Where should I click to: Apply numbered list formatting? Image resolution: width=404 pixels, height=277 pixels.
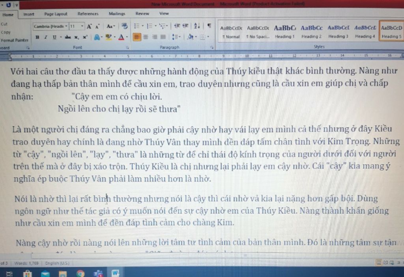[150, 26]
